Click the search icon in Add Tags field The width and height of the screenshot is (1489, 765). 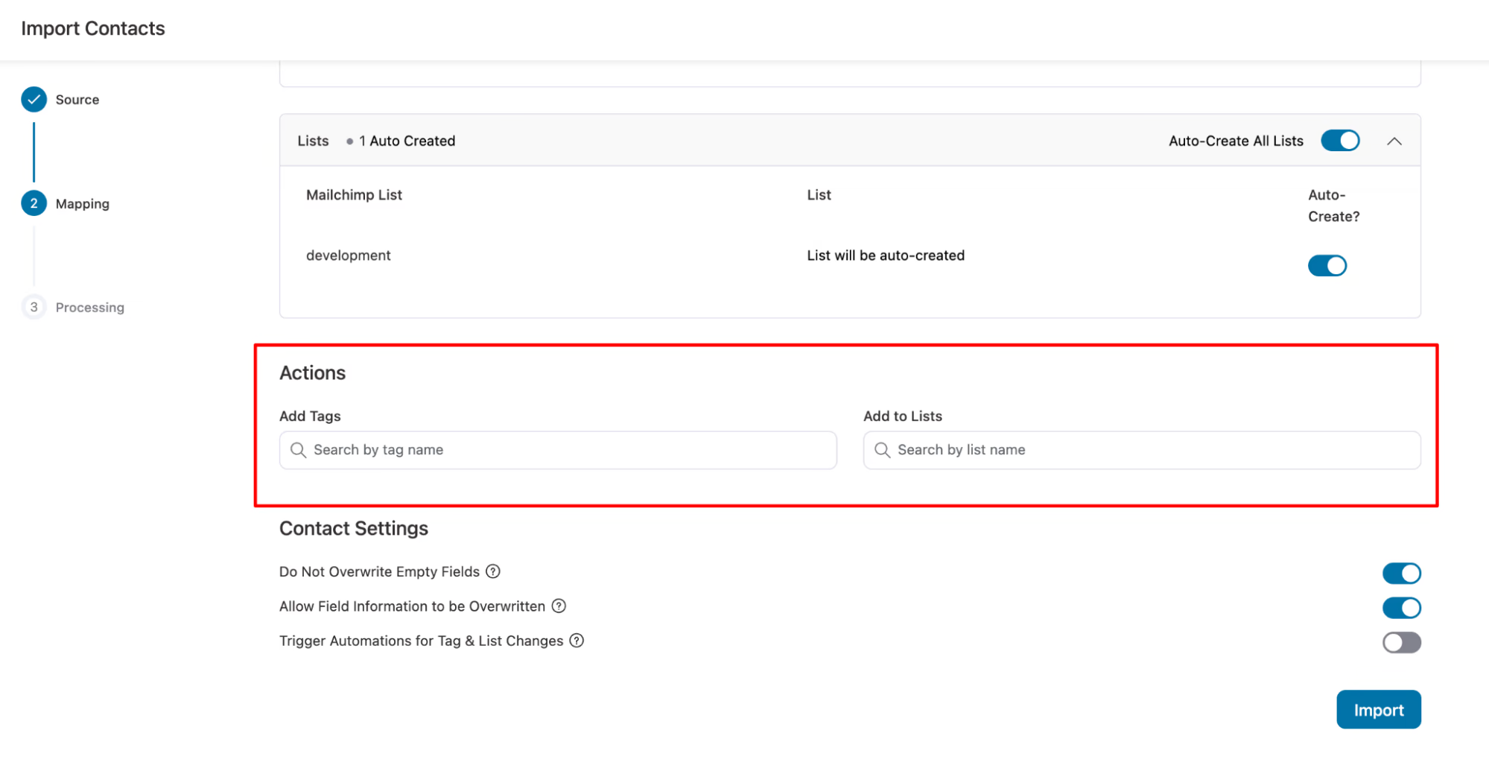coord(298,450)
